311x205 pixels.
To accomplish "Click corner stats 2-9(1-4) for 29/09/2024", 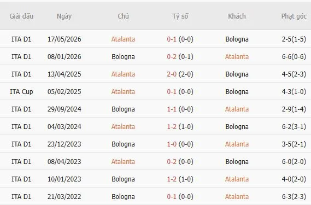I will pyautogui.click(x=294, y=109).
